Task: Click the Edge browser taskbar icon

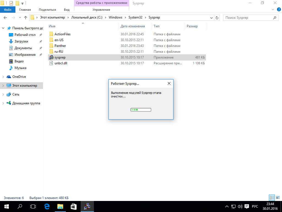Action: pyautogui.click(x=47, y=206)
